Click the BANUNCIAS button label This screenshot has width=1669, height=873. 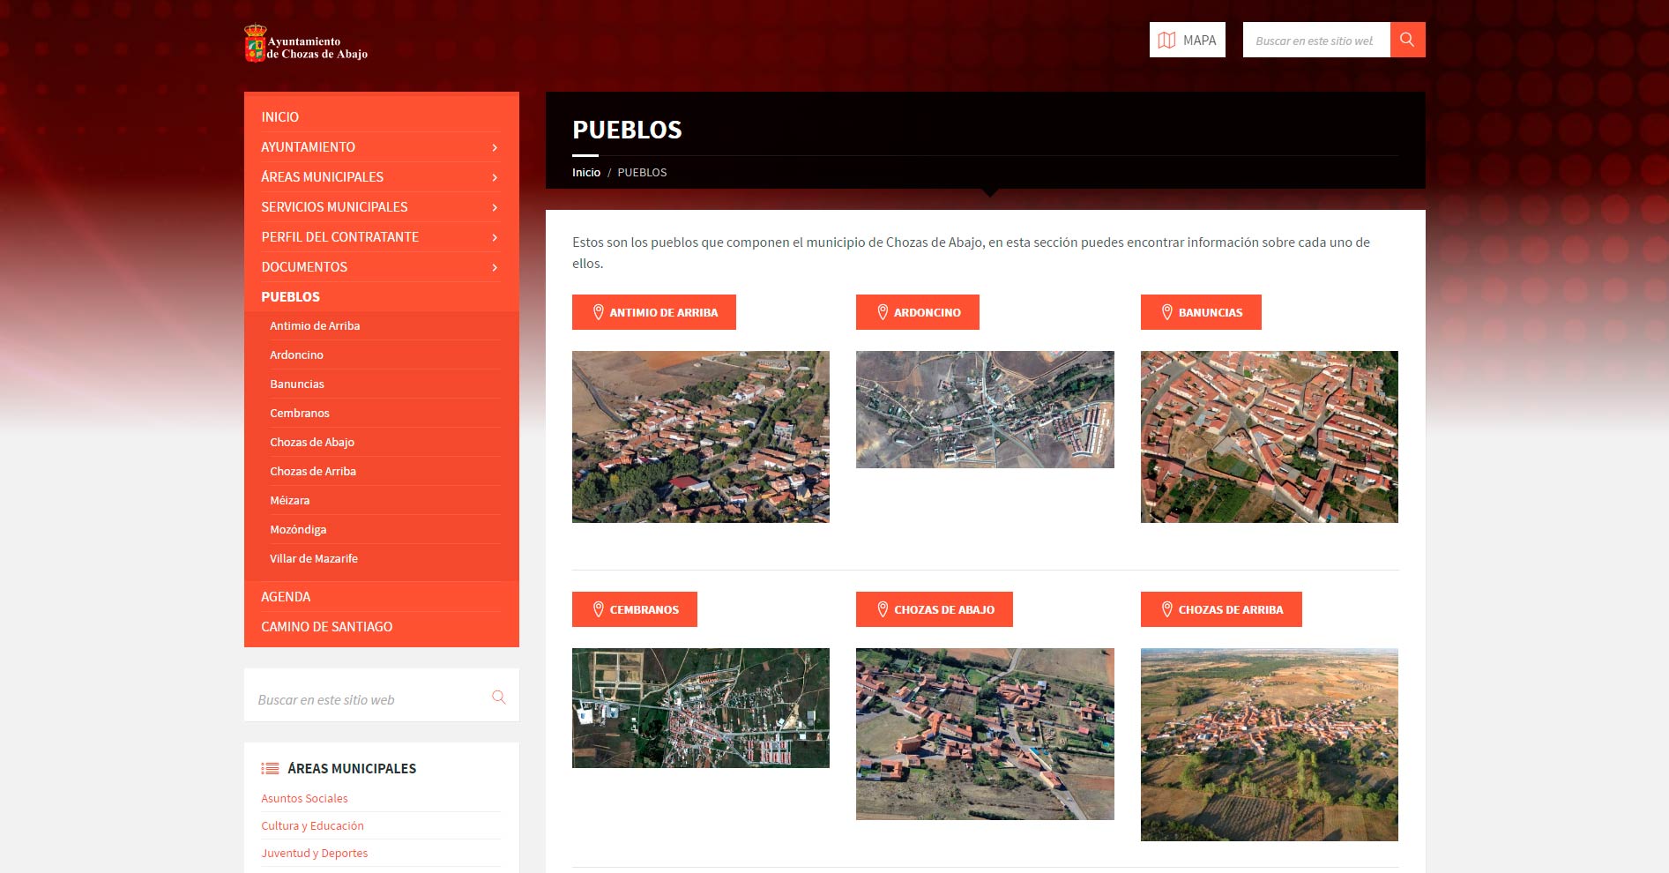[1211, 312]
